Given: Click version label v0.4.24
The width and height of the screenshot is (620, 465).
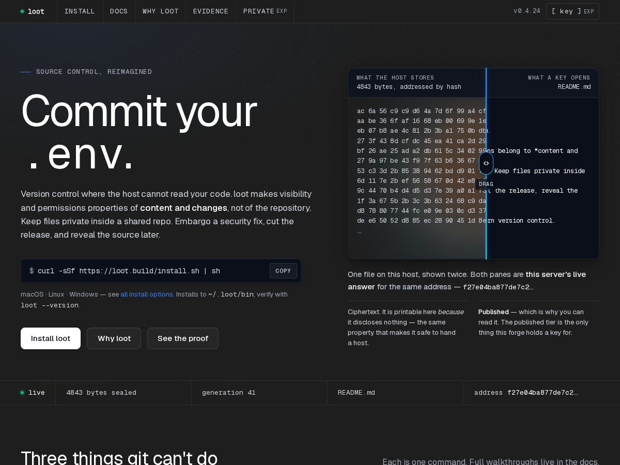Looking at the screenshot, I should [527, 11].
